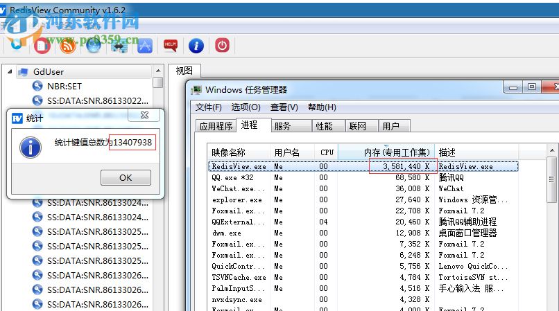Click the 22,708 K Foxmail memory cell
This screenshot has width=559, height=311.
412,211
